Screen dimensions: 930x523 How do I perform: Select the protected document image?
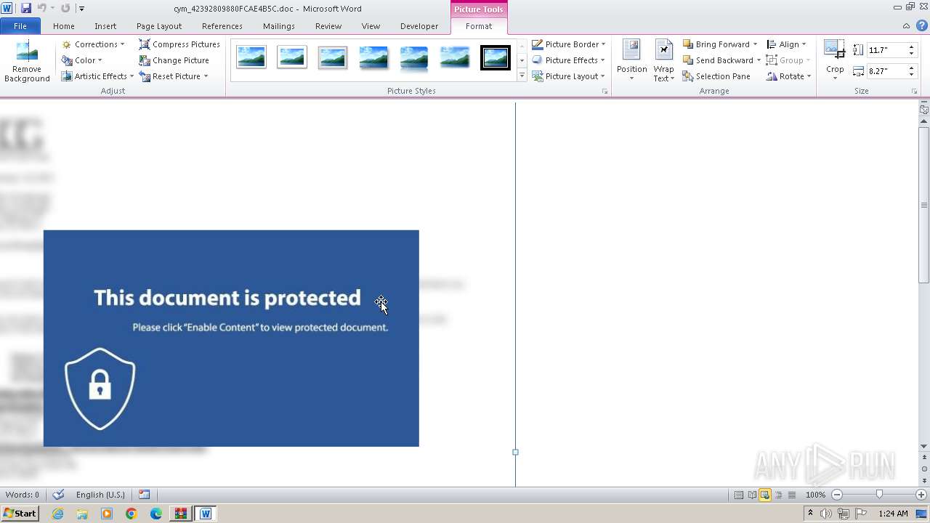coord(231,338)
